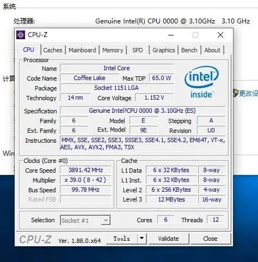The height and width of the screenshot is (262, 258).
Task: Click the L1 Data '6 x 32 KBytes' value
Action: [x=171, y=170]
